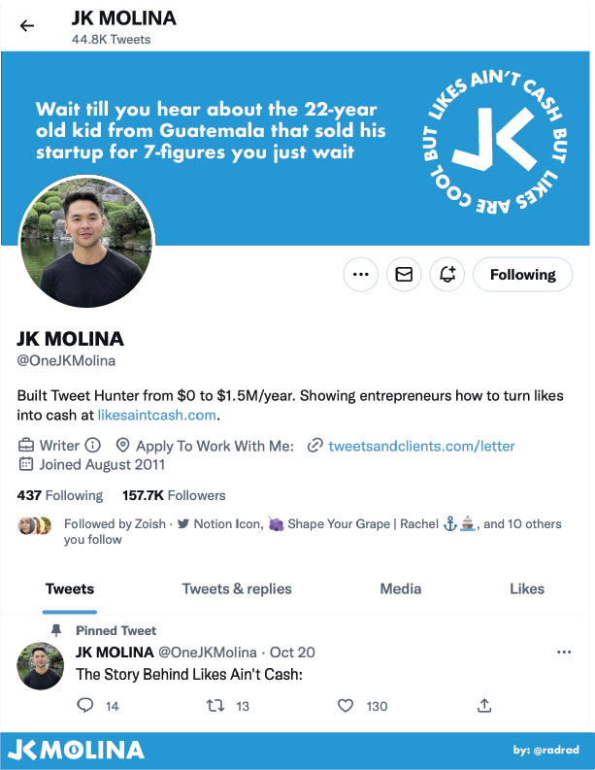
Task: Open the followed-by mutual followers avatars
Action: (35, 525)
